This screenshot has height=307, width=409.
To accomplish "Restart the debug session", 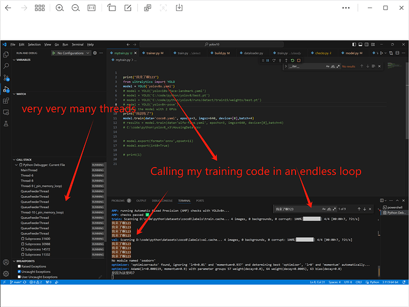I will pyautogui.click(x=292, y=60).
